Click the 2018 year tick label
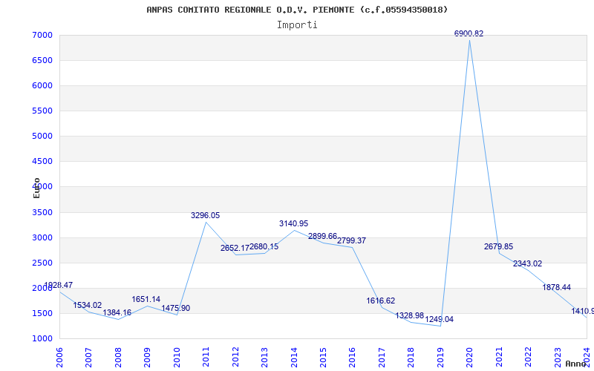The width and height of the screenshot is (594, 371). 411,358
